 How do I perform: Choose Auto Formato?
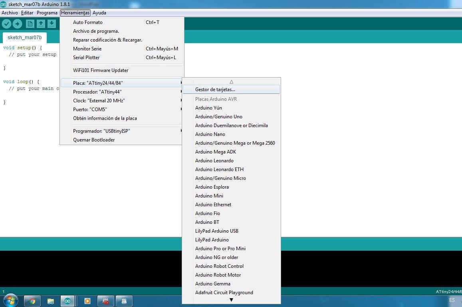click(x=122, y=22)
